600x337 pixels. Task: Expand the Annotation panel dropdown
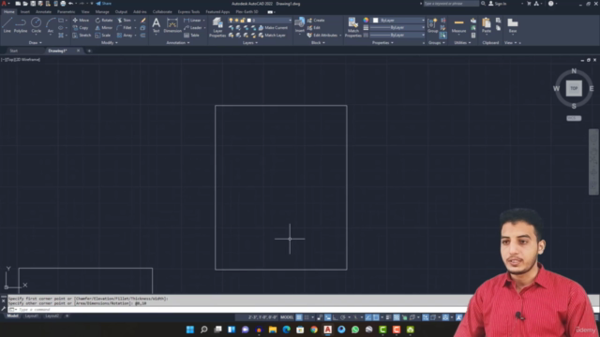click(x=178, y=43)
